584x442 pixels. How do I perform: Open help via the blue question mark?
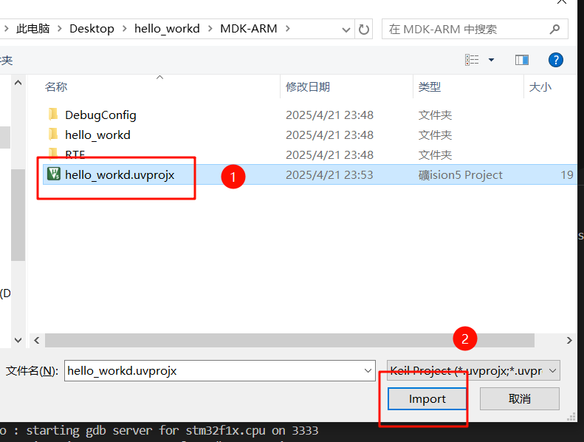click(555, 60)
